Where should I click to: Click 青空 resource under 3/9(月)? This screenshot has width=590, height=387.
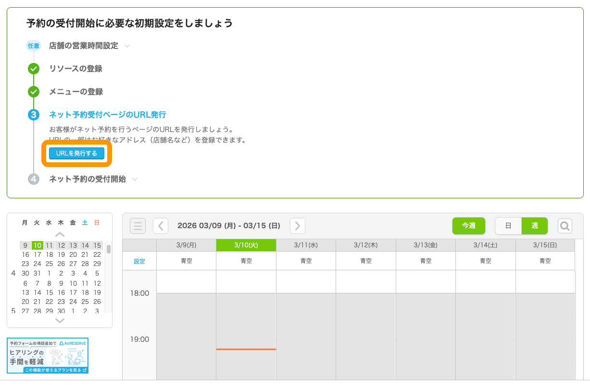187,261
